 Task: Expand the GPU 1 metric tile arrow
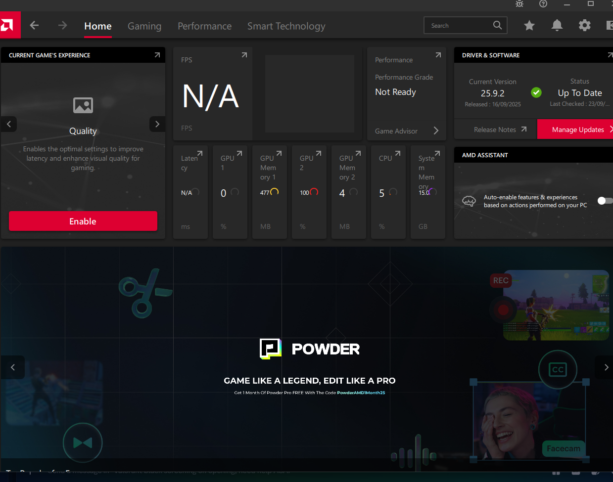coord(239,153)
